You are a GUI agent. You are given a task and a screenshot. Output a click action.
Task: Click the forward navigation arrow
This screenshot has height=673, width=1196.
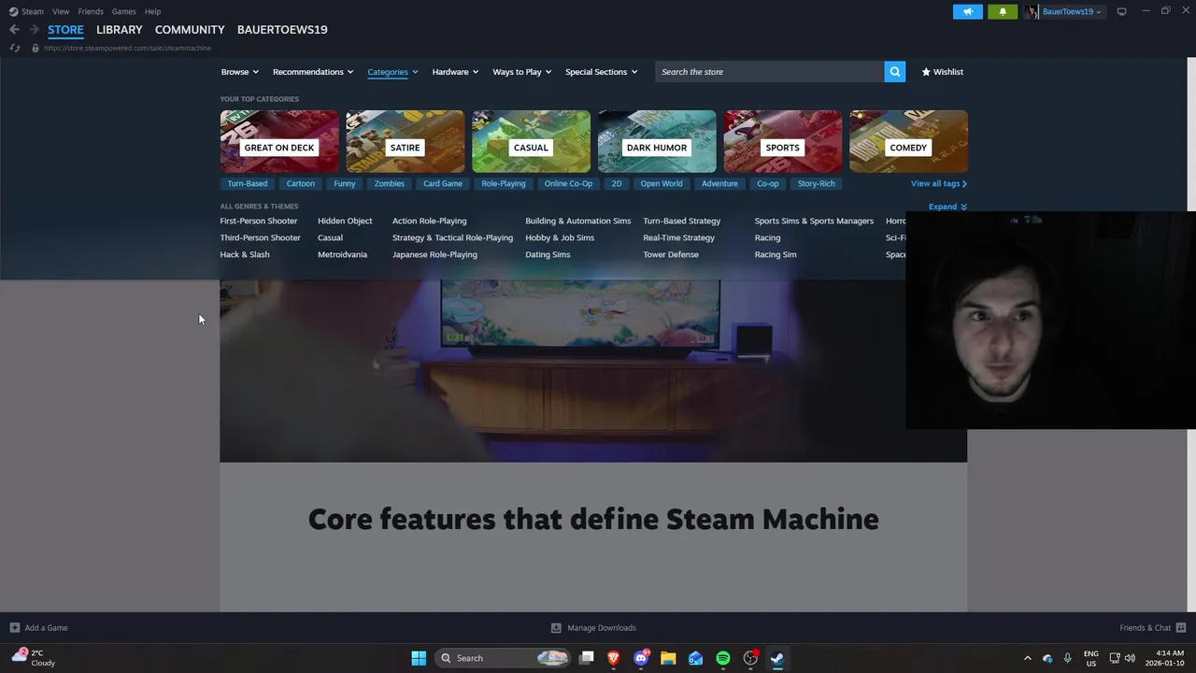34,30
